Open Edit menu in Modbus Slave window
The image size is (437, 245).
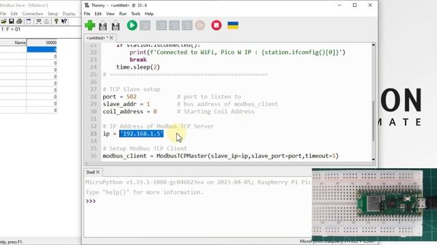pyautogui.click(x=14, y=14)
